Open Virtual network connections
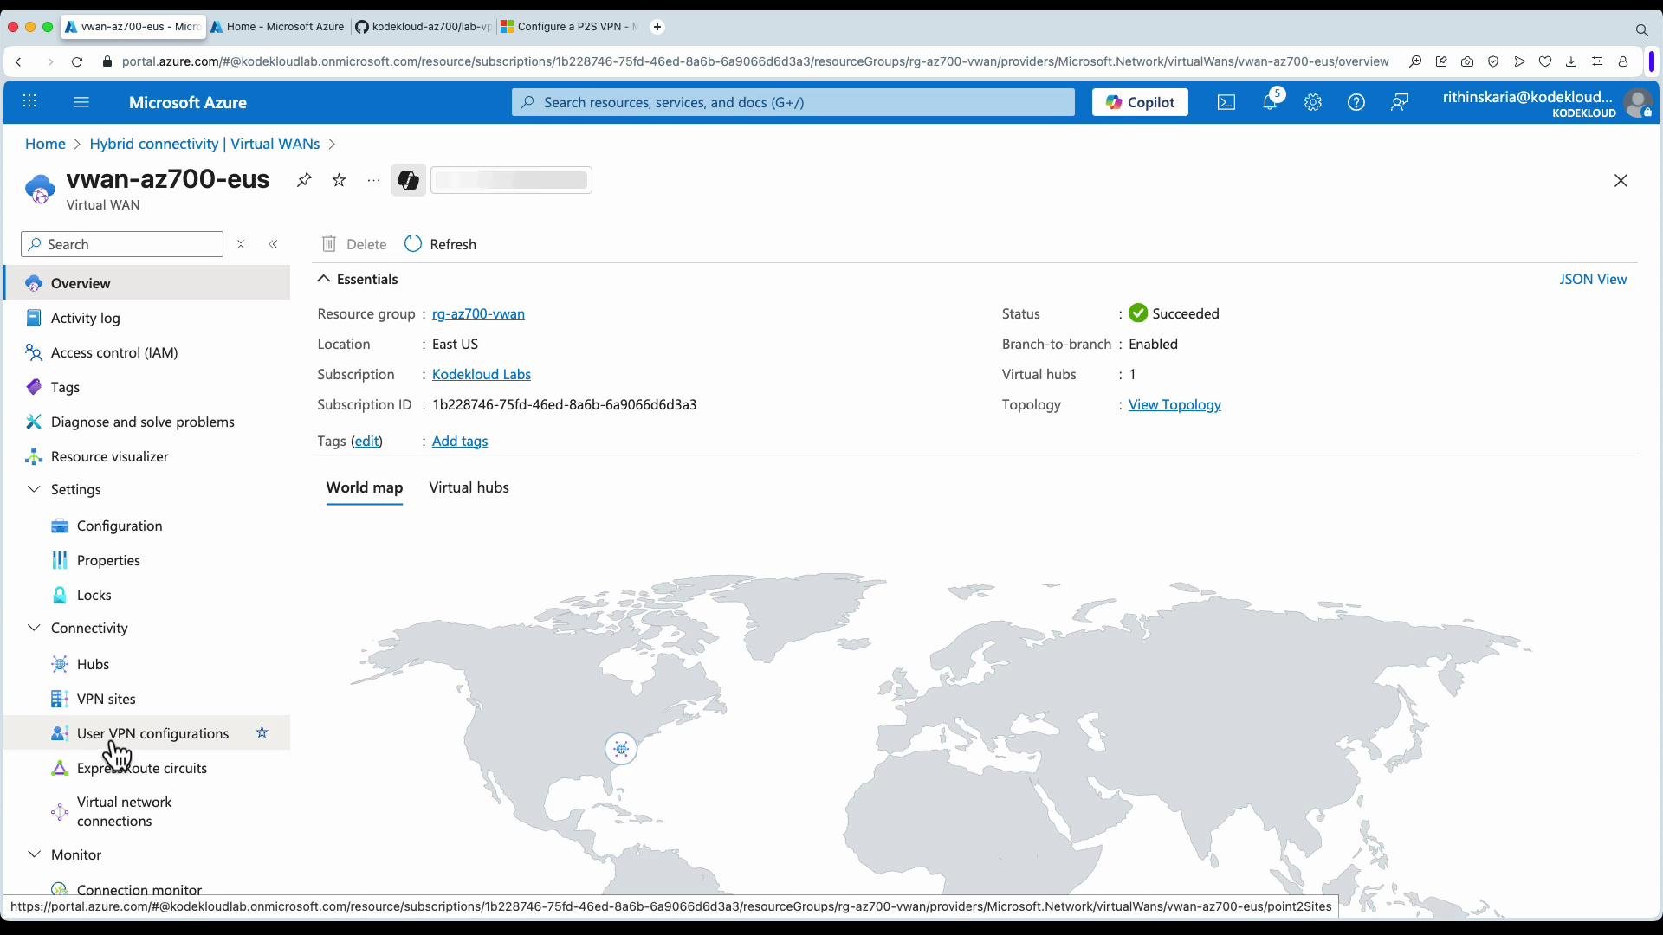1663x935 pixels. pyautogui.click(x=147, y=811)
